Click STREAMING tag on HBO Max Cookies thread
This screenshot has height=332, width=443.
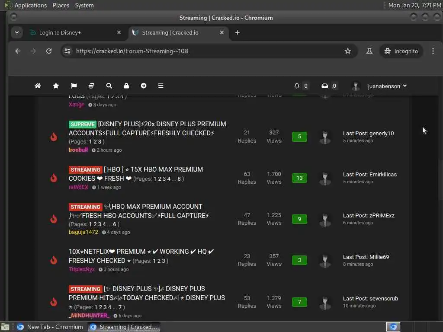(85, 169)
